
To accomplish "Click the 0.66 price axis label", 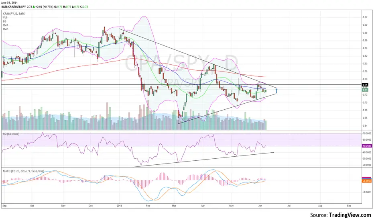I will (365, 118).
